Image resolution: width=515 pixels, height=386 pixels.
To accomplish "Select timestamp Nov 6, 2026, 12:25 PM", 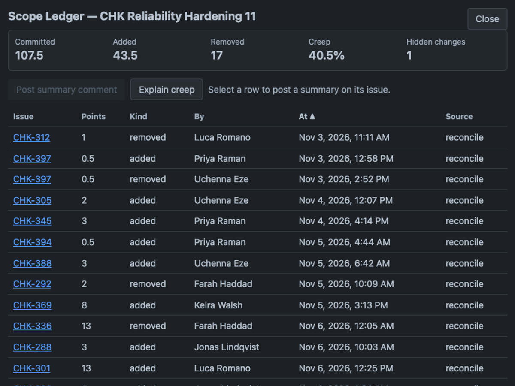I will (346, 368).
